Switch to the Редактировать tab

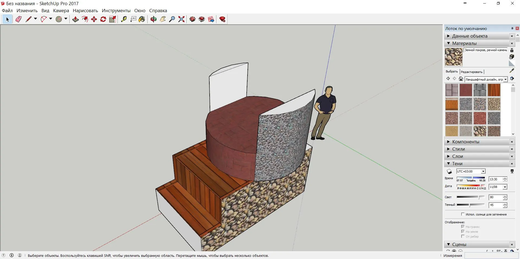(x=472, y=72)
